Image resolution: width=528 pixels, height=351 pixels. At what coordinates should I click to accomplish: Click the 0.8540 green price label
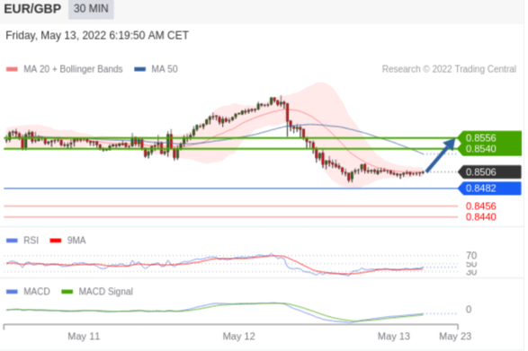click(480, 149)
